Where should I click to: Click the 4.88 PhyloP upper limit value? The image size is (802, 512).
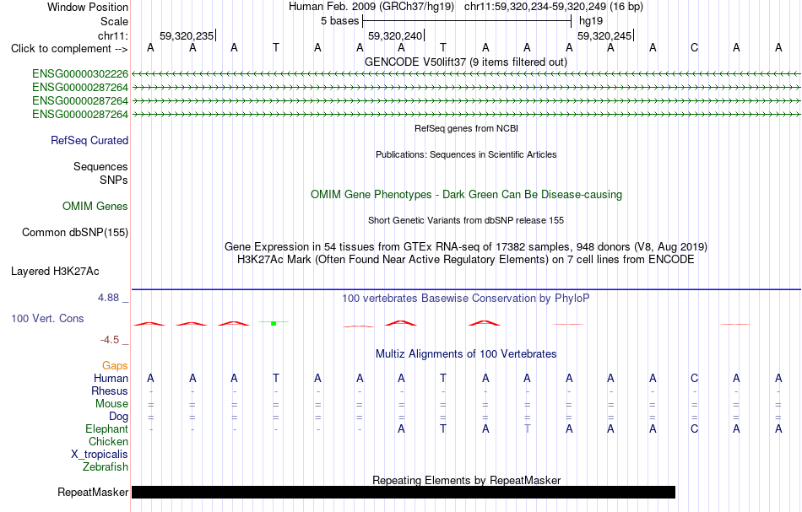click(x=108, y=298)
